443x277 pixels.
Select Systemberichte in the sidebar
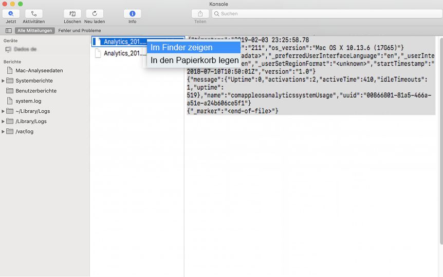point(34,81)
